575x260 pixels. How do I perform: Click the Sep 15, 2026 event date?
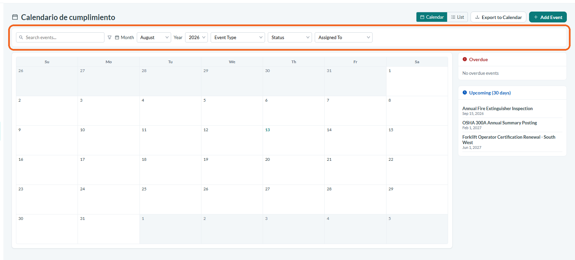[473, 114]
